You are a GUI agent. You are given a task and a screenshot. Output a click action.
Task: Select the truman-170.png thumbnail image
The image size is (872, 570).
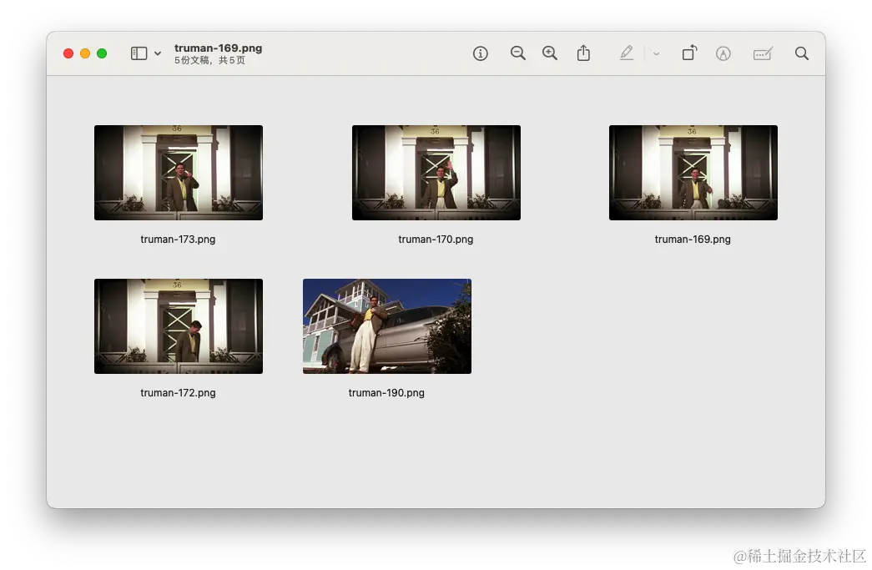click(436, 173)
